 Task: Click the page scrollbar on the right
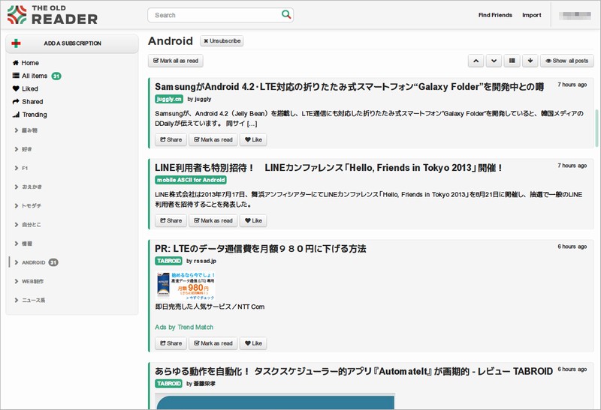click(596, 127)
